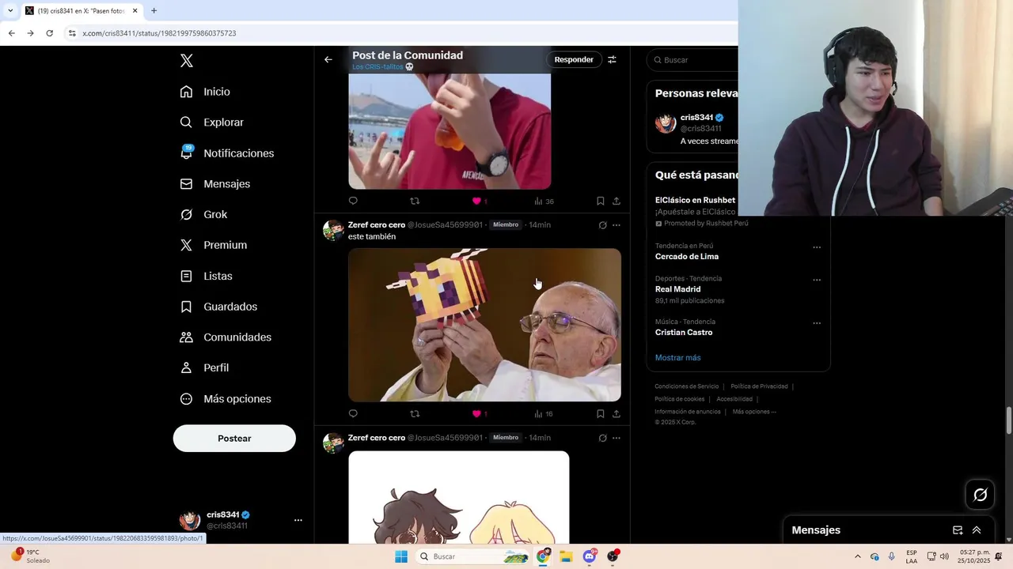Click the Postear button
The image size is (1013, 569).
coord(234,439)
